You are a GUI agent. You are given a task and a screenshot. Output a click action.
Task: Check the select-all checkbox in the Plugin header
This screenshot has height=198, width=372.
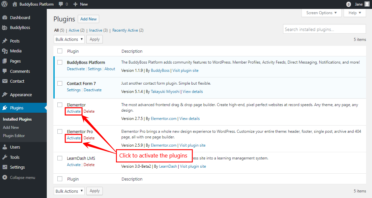pos(60,51)
